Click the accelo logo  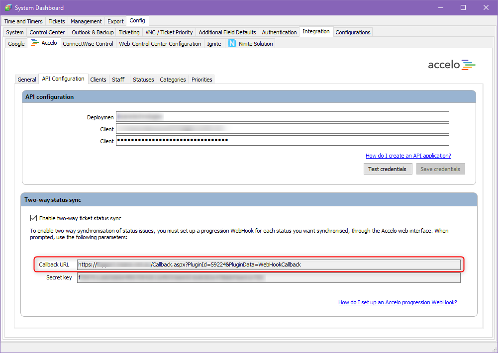tap(452, 65)
